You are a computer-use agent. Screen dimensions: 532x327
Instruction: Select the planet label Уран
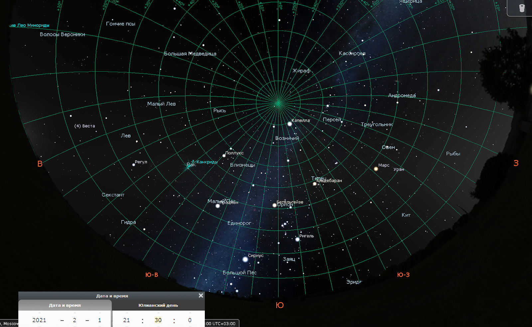pyautogui.click(x=399, y=169)
